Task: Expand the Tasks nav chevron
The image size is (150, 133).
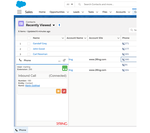Action: (97, 12)
